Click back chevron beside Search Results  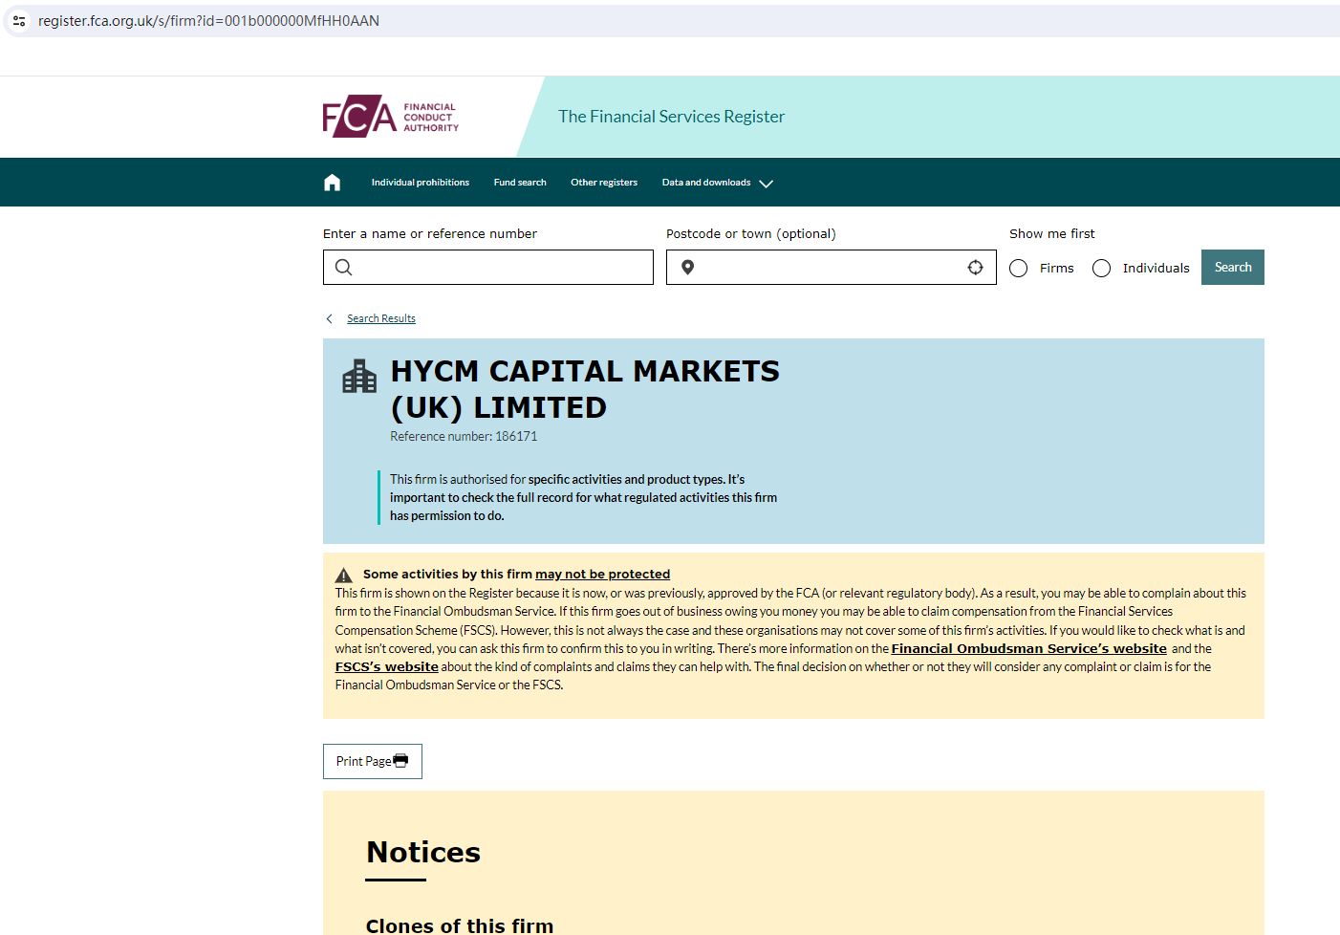click(330, 319)
